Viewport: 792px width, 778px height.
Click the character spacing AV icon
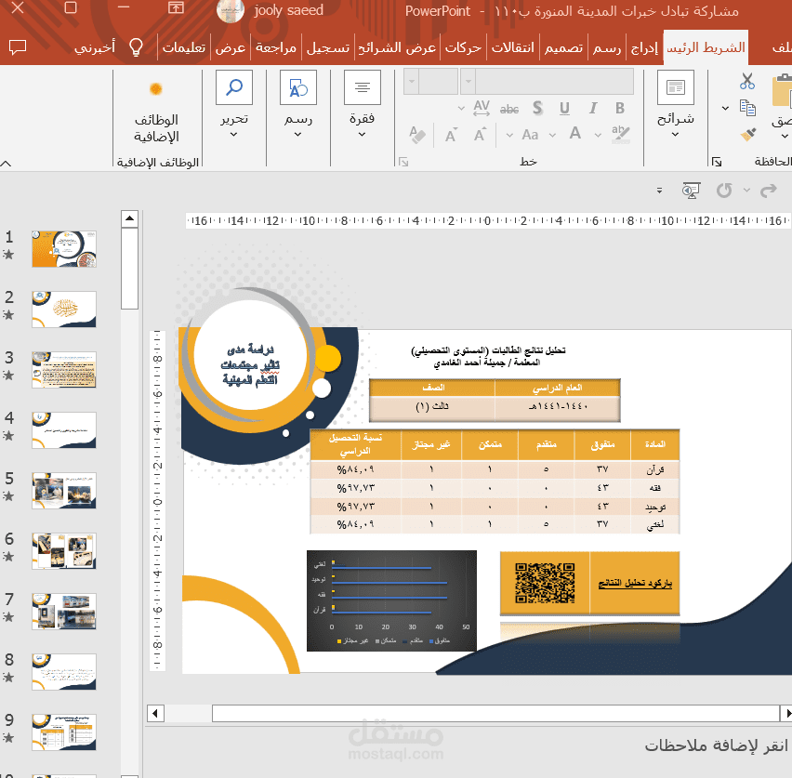(x=482, y=108)
